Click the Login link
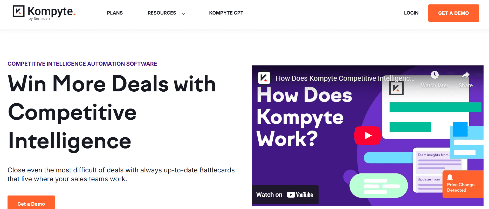489x209 pixels. point(411,13)
